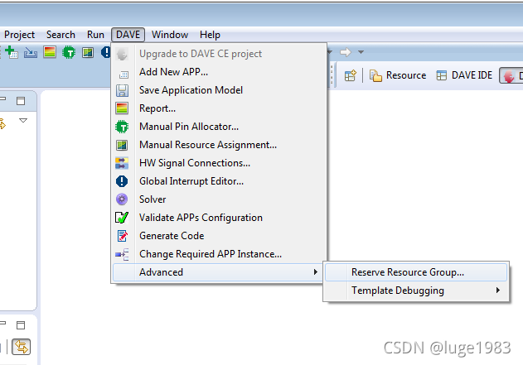Click the Advanced menu entry

coord(219,272)
